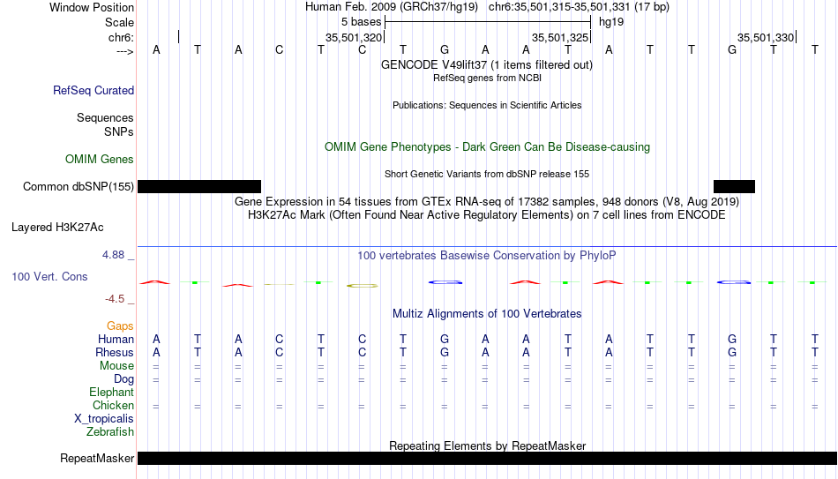Click the Layered H3K27Ac track label
Viewport: 838px width, 479px height.
(x=57, y=228)
